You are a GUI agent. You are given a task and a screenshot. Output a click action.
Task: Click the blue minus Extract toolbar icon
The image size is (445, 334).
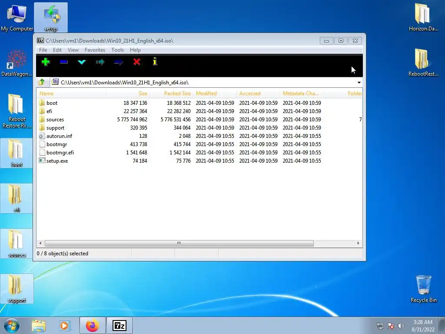coord(64,62)
